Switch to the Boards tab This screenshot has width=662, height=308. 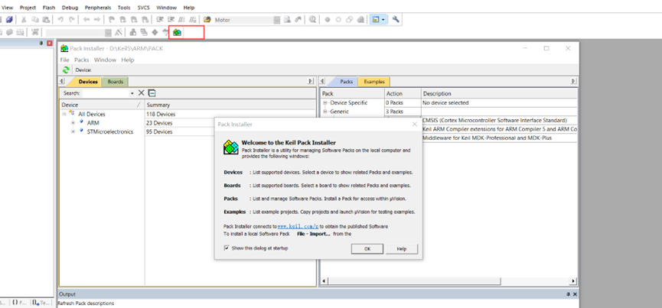116,82
